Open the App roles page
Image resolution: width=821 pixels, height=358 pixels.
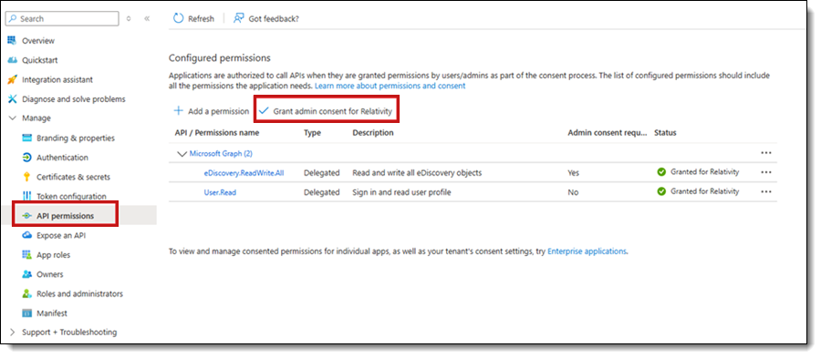[54, 254]
